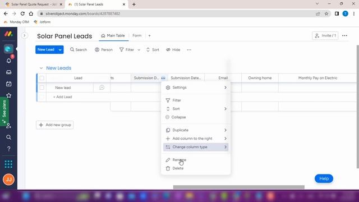Image resolution: width=359 pixels, height=202 pixels.
Task: Click the Invite / 1 button
Action: point(325,35)
